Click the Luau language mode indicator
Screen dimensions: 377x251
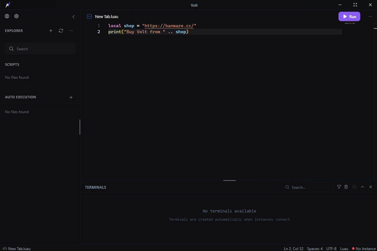(x=344, y=248)
